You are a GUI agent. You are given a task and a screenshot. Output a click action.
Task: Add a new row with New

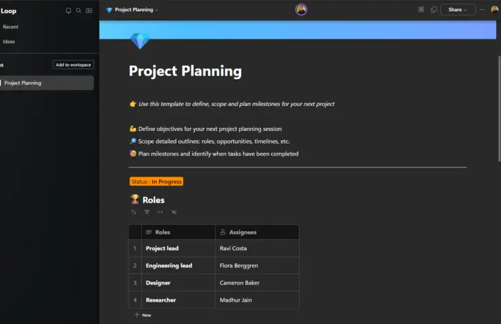point(143,315)
